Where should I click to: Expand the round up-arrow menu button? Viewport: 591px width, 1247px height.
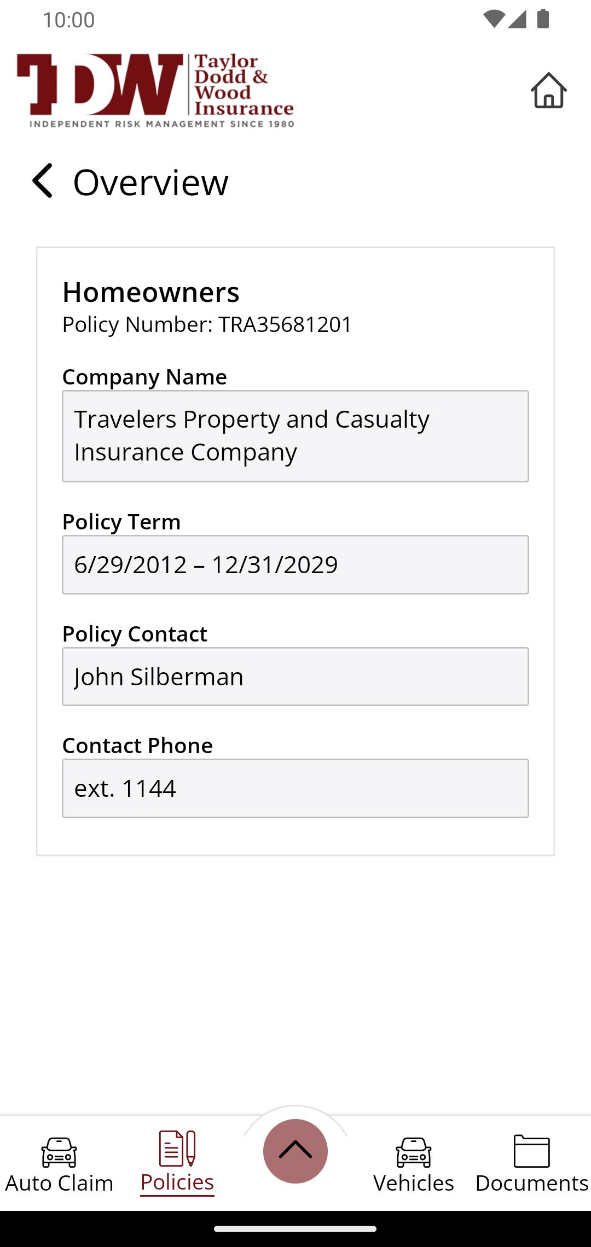click(x=296, y=1151)
